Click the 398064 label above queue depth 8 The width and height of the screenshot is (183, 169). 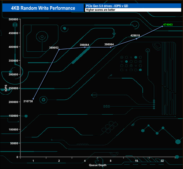coord(109,45)
